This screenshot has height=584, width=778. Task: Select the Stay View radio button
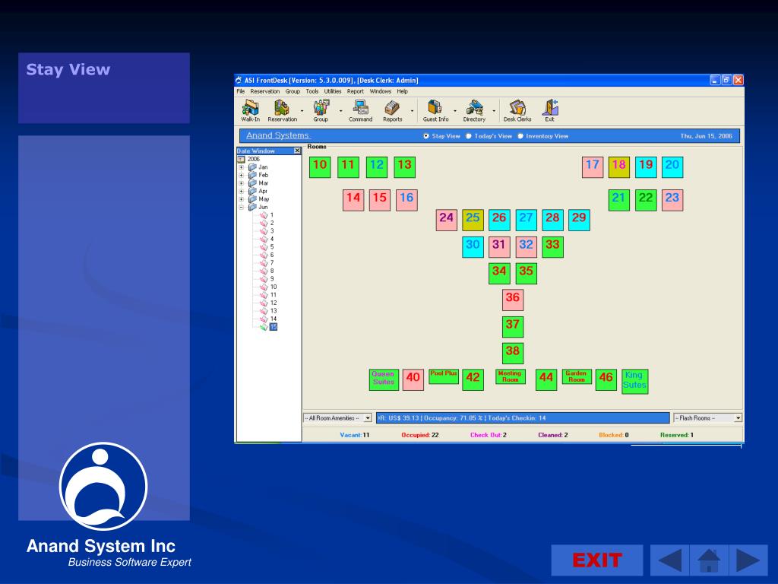click(426, 136)
